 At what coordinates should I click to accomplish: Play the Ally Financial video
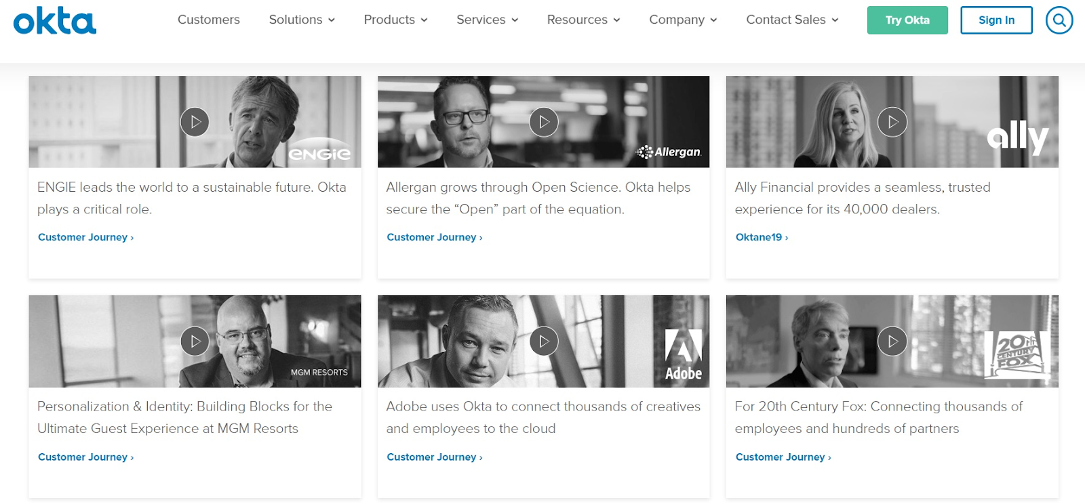point(892,122)
